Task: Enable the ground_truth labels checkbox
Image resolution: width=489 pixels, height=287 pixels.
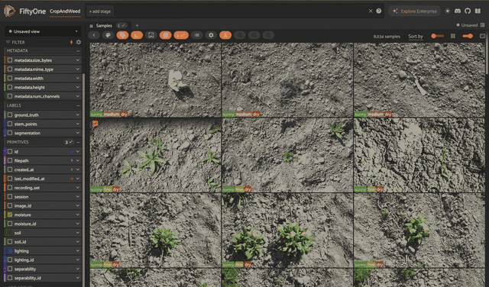Action: (x=10, y=115)
